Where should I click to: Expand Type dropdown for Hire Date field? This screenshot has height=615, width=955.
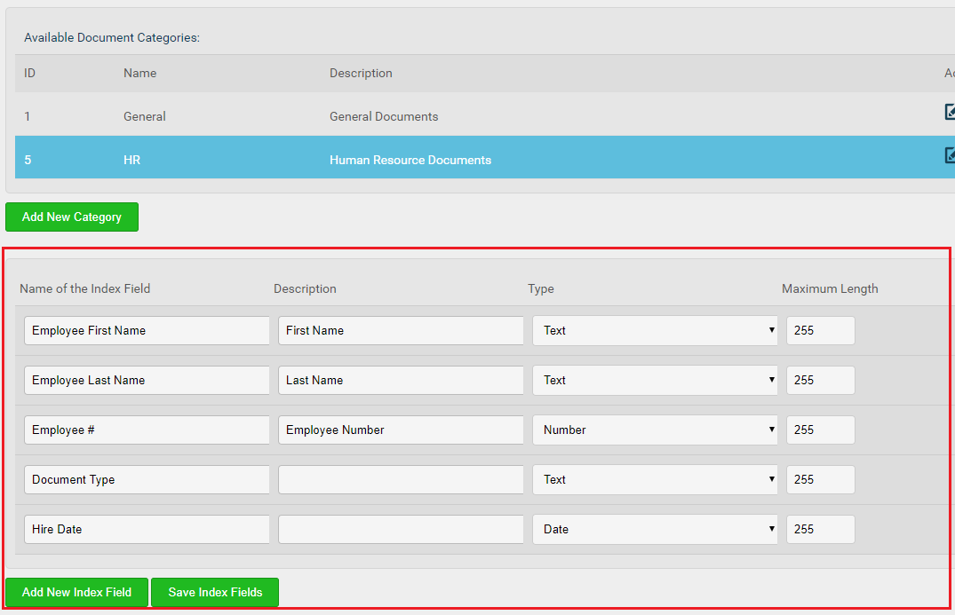(655, 529)
